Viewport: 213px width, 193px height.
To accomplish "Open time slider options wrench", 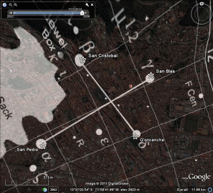I will (x=87, y=5).
